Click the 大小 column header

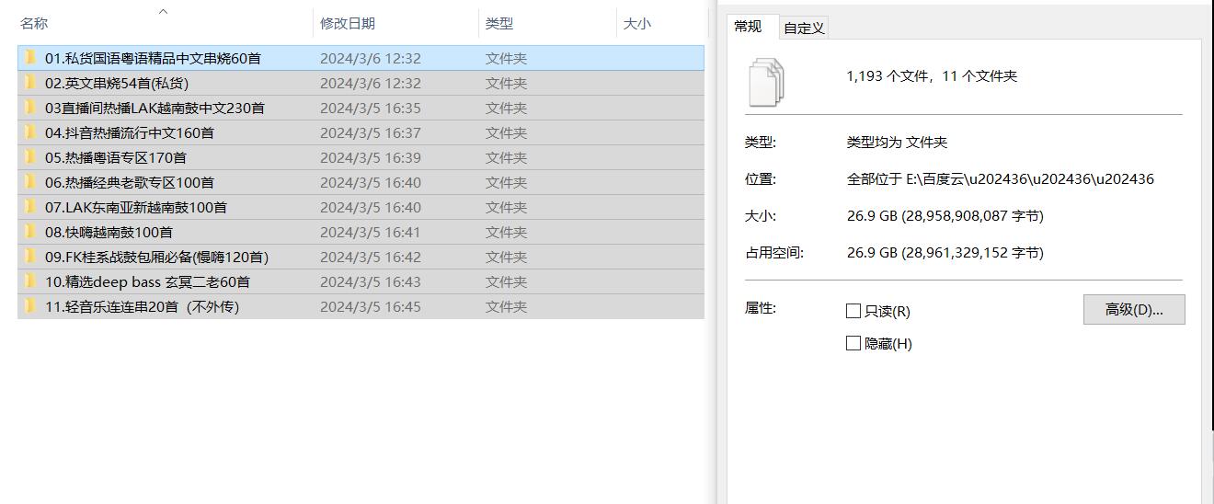(x=636, y=24)
